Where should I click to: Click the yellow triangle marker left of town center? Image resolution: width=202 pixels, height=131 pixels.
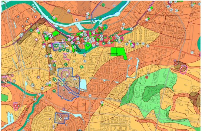click(x=74, y=61)
